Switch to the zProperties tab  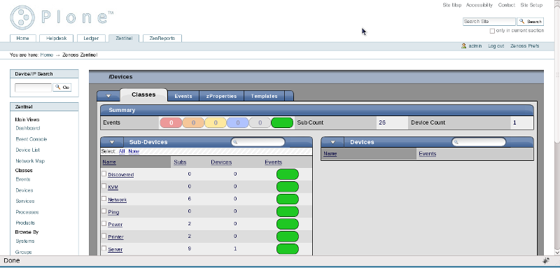pos(221,96)
